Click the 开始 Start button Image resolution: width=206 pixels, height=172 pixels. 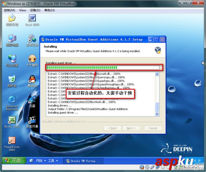14,160
